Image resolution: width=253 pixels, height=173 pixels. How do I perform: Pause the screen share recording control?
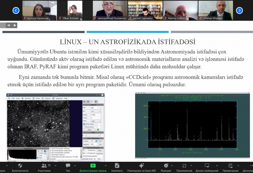9,25
